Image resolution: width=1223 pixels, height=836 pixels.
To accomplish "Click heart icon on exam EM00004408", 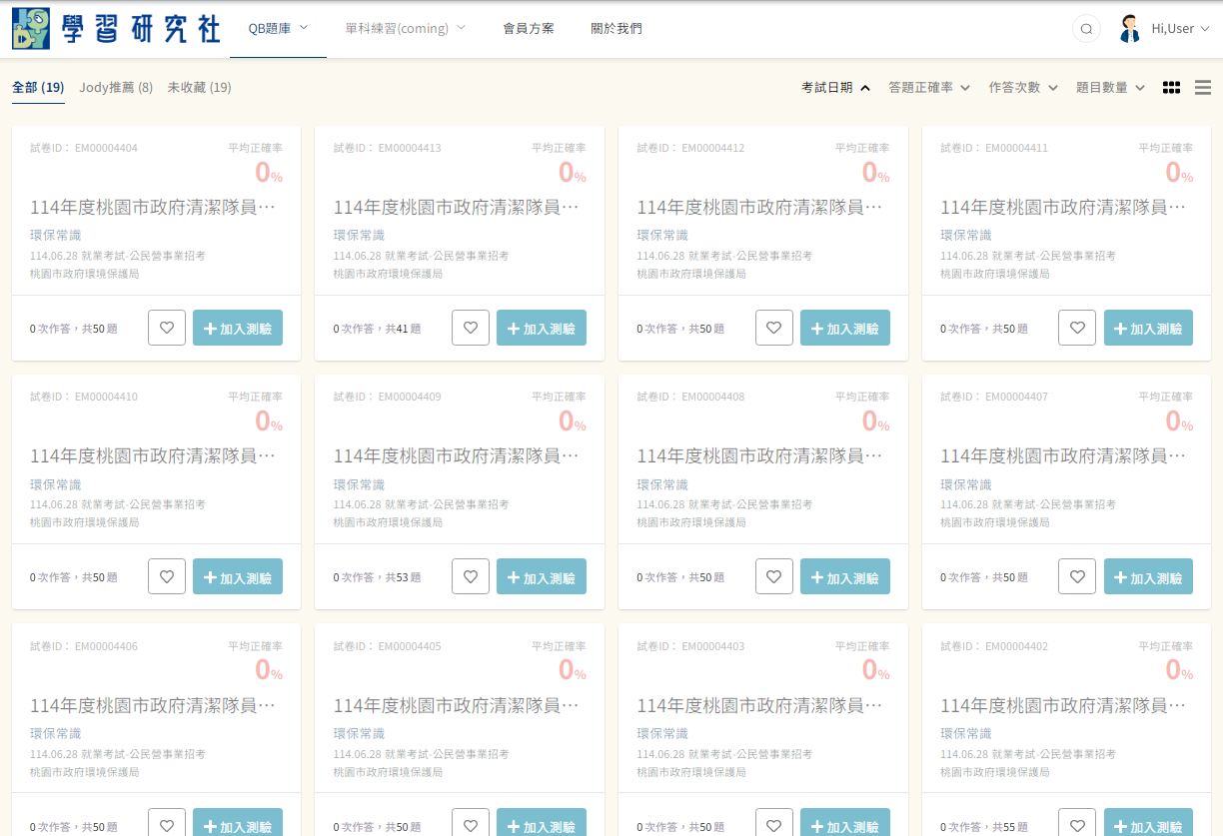I will [773, 576].
